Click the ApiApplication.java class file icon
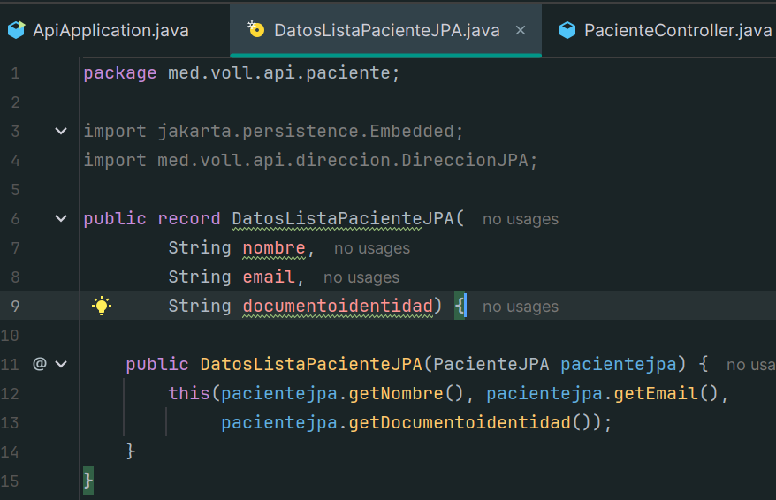Screen dimensions: 776x500 16,30
